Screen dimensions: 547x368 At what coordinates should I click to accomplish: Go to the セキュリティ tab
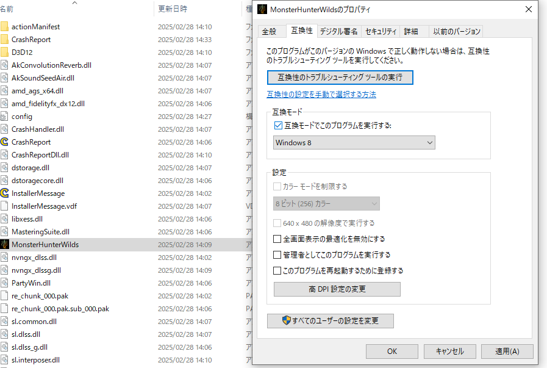point(381,31)
